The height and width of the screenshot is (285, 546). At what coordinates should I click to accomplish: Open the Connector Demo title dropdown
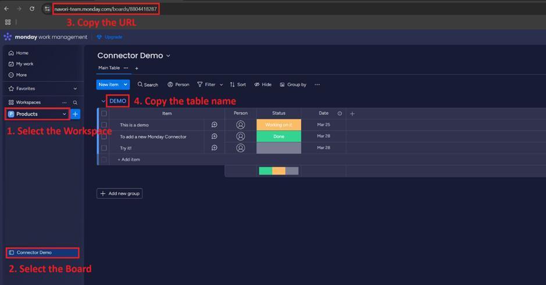tap(168, 56)
